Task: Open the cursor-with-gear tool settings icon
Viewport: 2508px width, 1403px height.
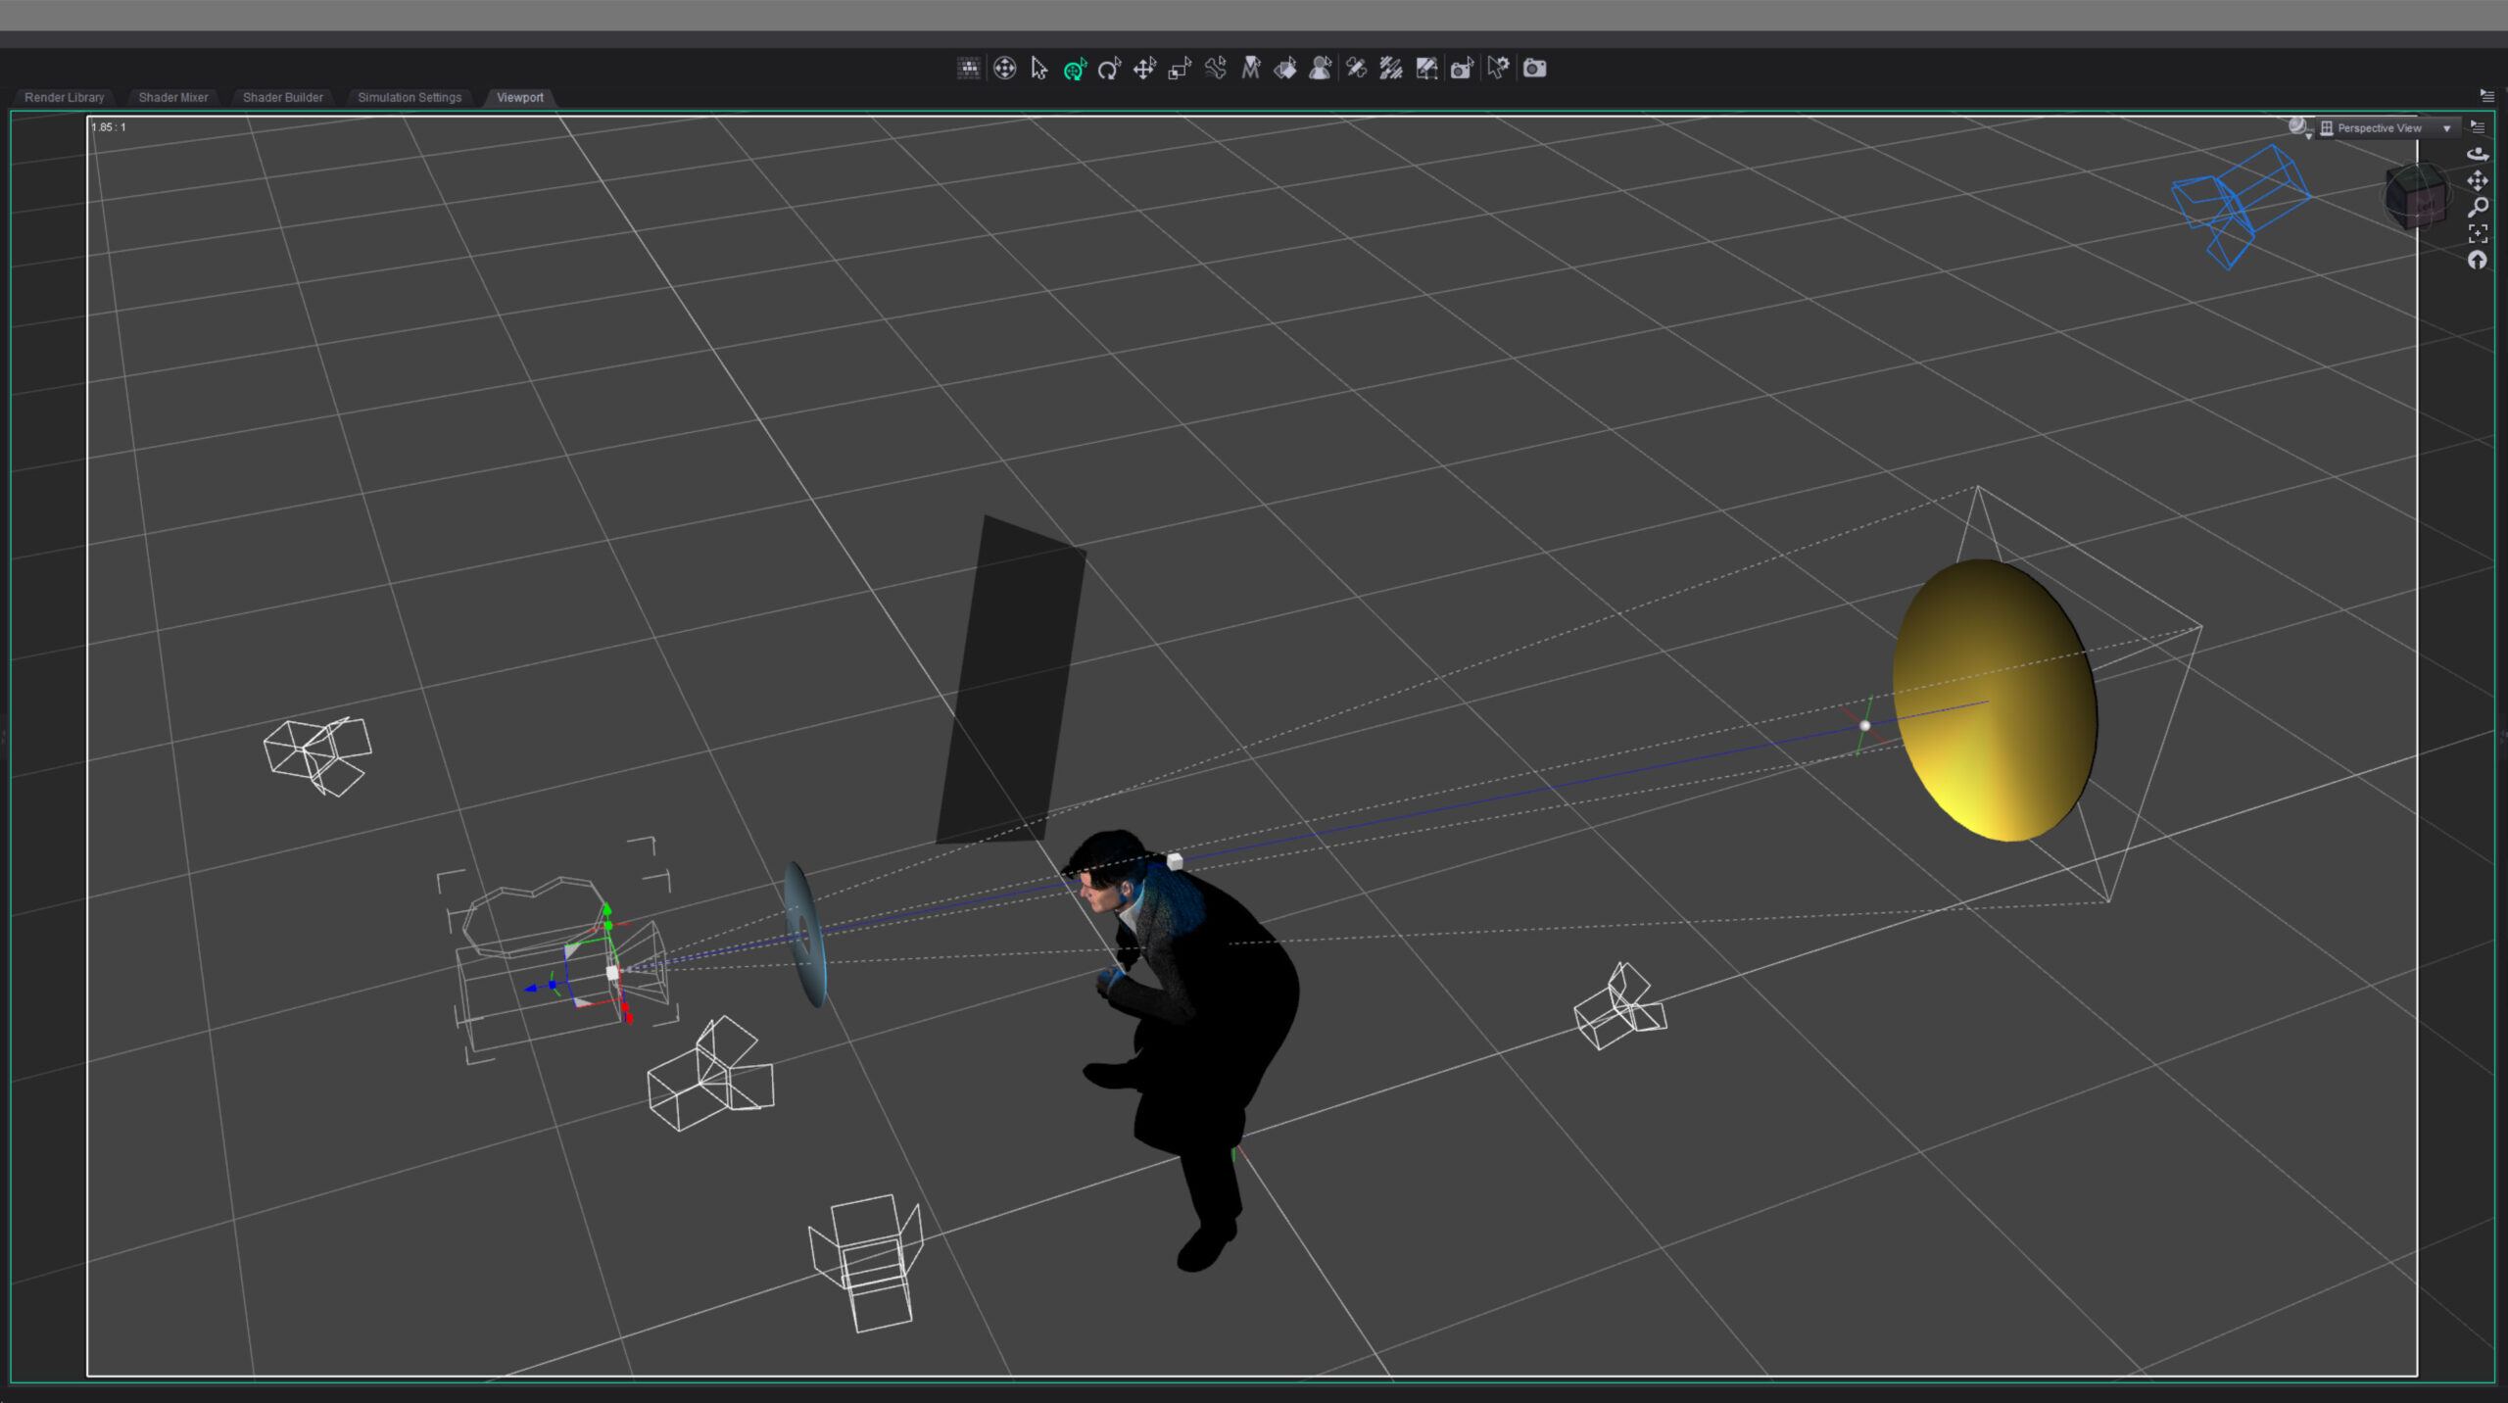Action: (1498, 69)
